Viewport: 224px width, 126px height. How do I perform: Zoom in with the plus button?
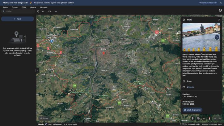click(220, 118)
